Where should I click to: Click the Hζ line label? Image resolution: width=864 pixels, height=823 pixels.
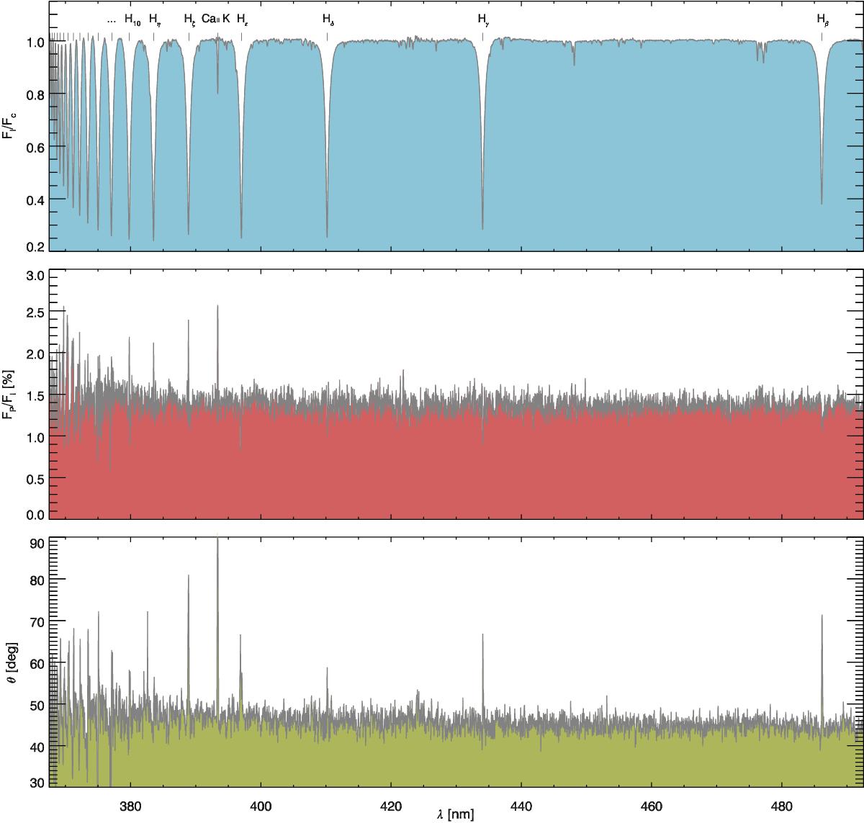[x=189, y=20]
